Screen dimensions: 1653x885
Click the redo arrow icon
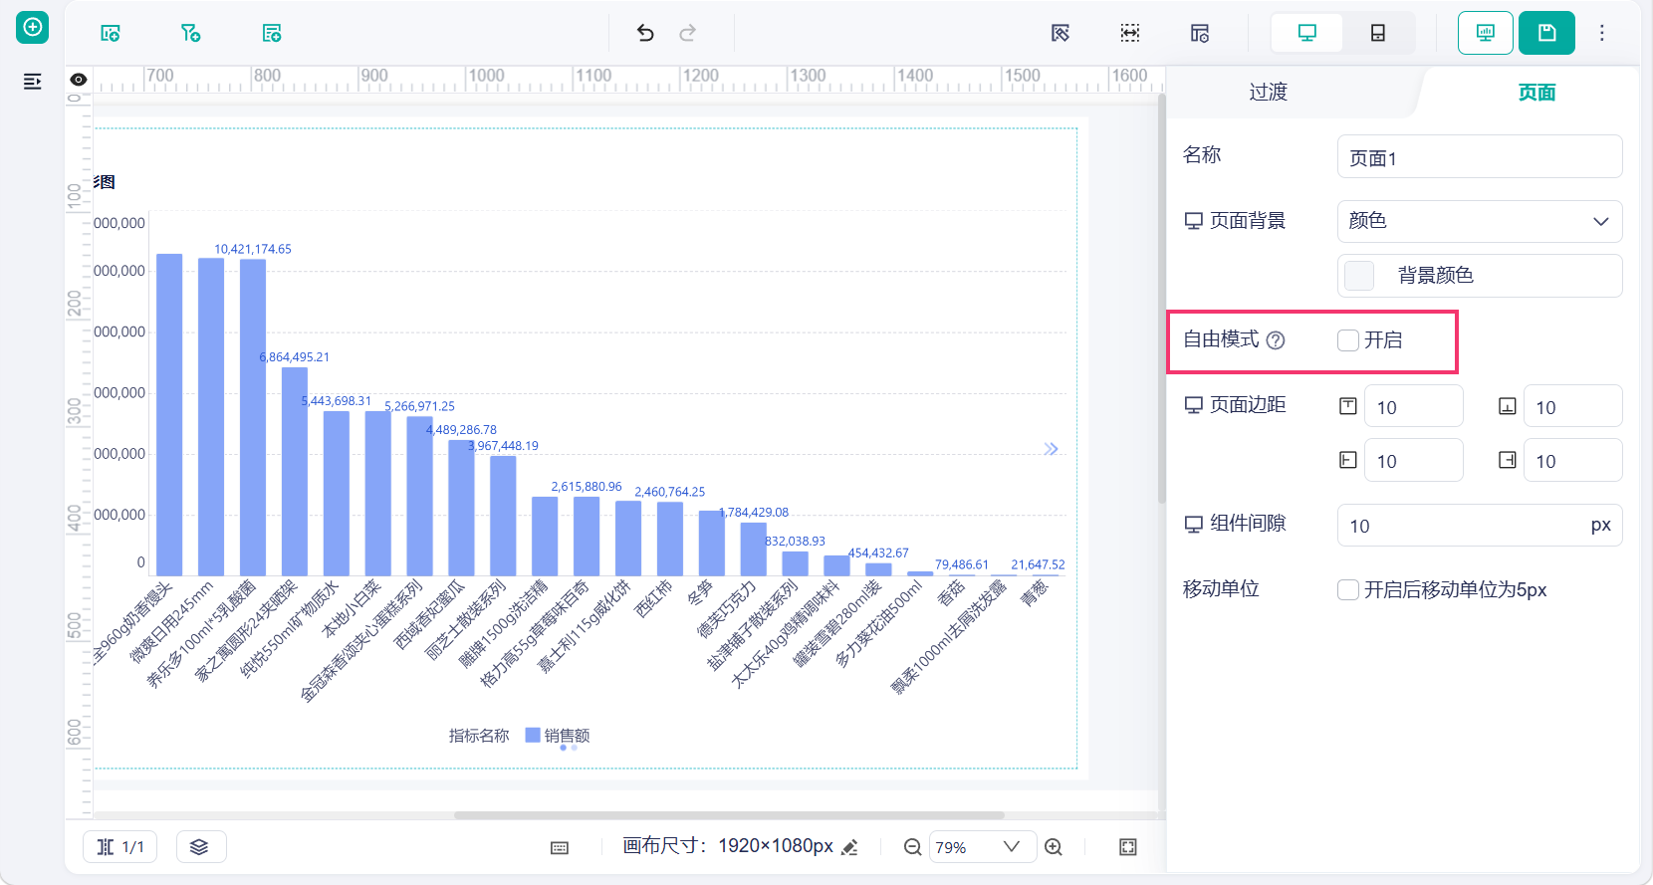688,33
